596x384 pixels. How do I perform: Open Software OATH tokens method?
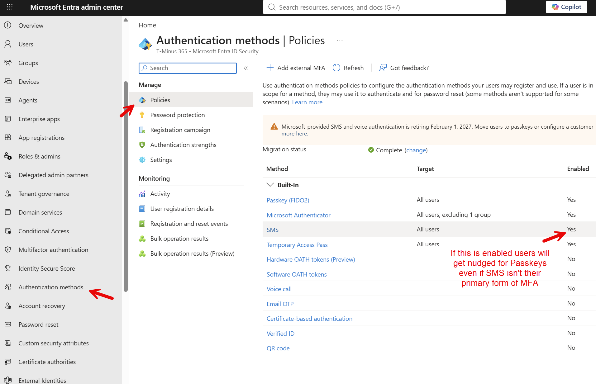point(297,274)
